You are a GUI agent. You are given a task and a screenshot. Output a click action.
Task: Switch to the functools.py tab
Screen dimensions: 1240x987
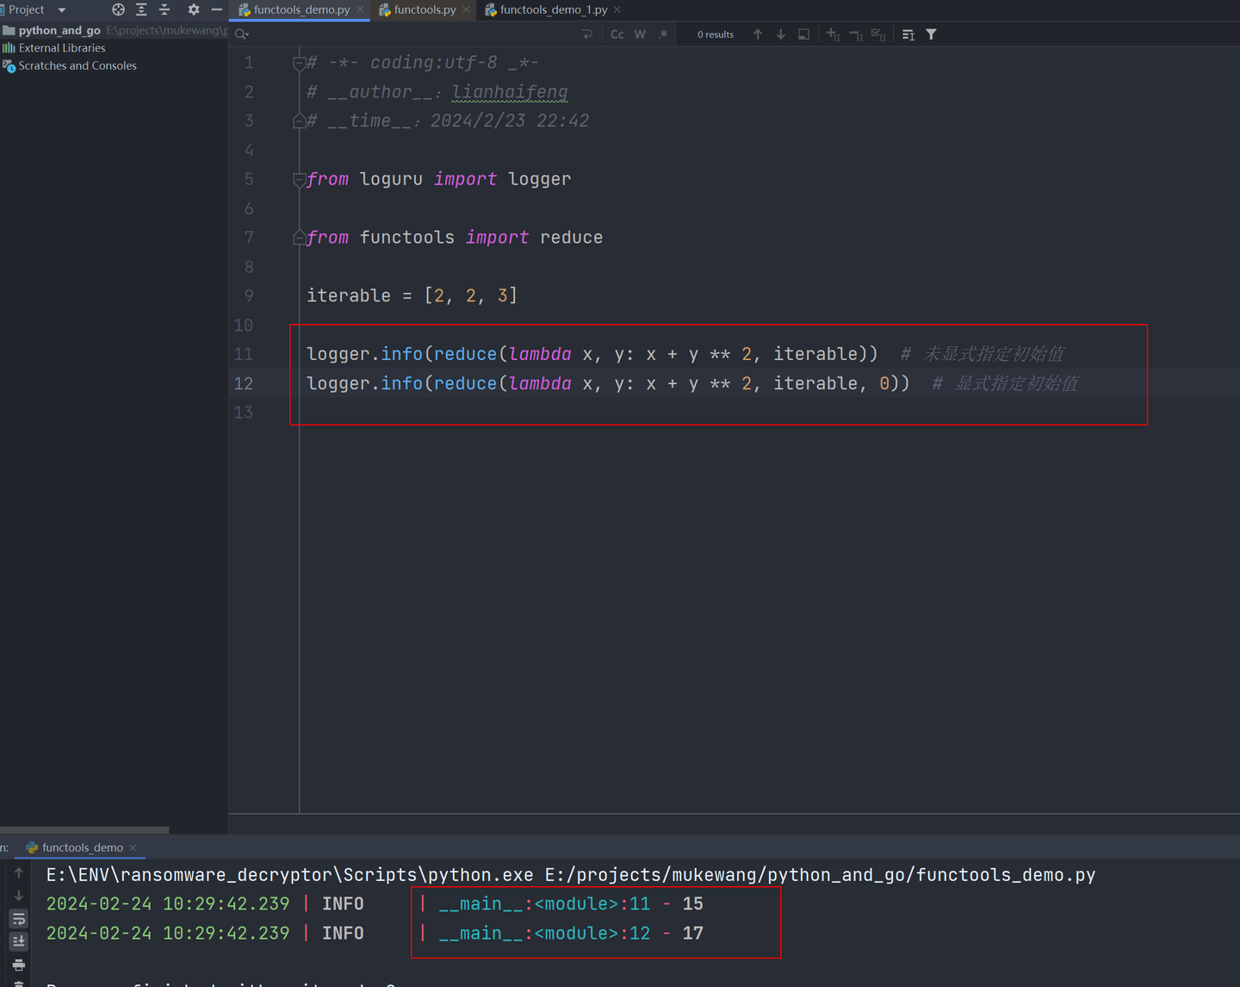click(x=425, y=9)
